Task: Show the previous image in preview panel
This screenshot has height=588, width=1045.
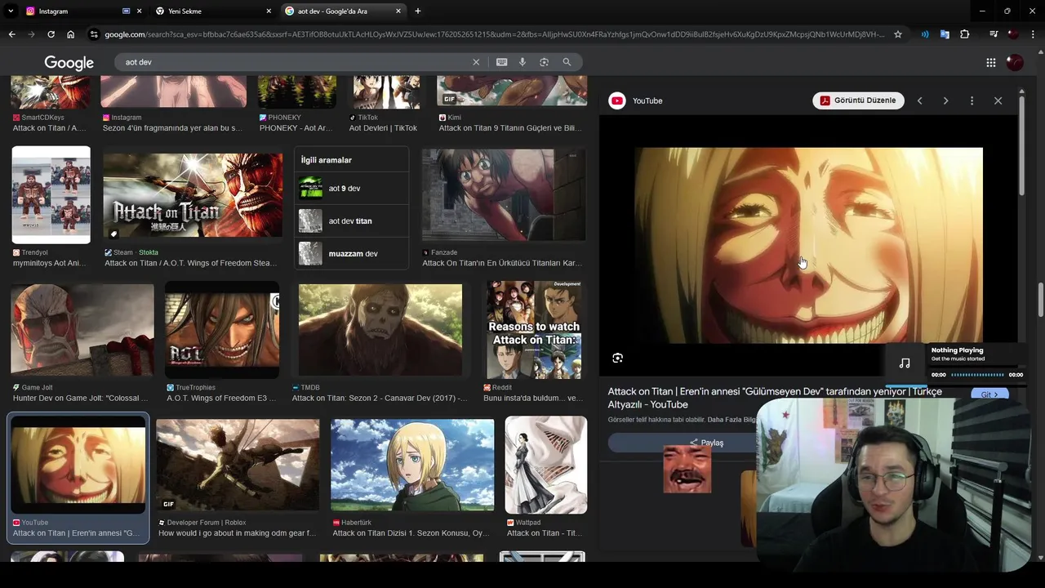Action: pos(919,100)
